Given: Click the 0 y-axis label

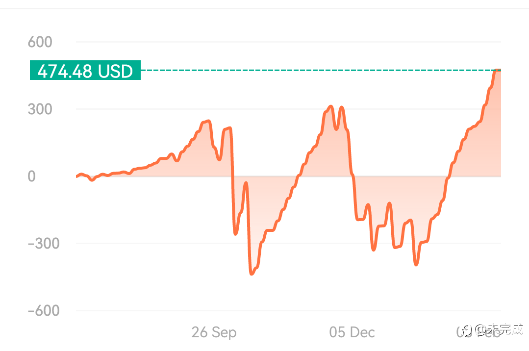Looking at the screenshot, I should pos(31,176).
